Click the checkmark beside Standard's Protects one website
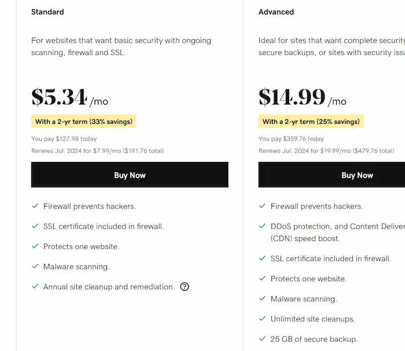Viewport: 405px width, 351px height. coord(35,247)
